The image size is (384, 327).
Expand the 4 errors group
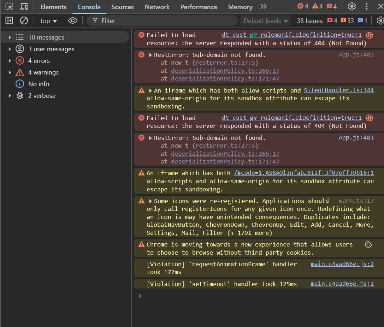(10, 60)
